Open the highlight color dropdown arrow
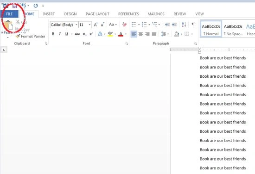This screenshot has height=174, width=255. point(115,34)
